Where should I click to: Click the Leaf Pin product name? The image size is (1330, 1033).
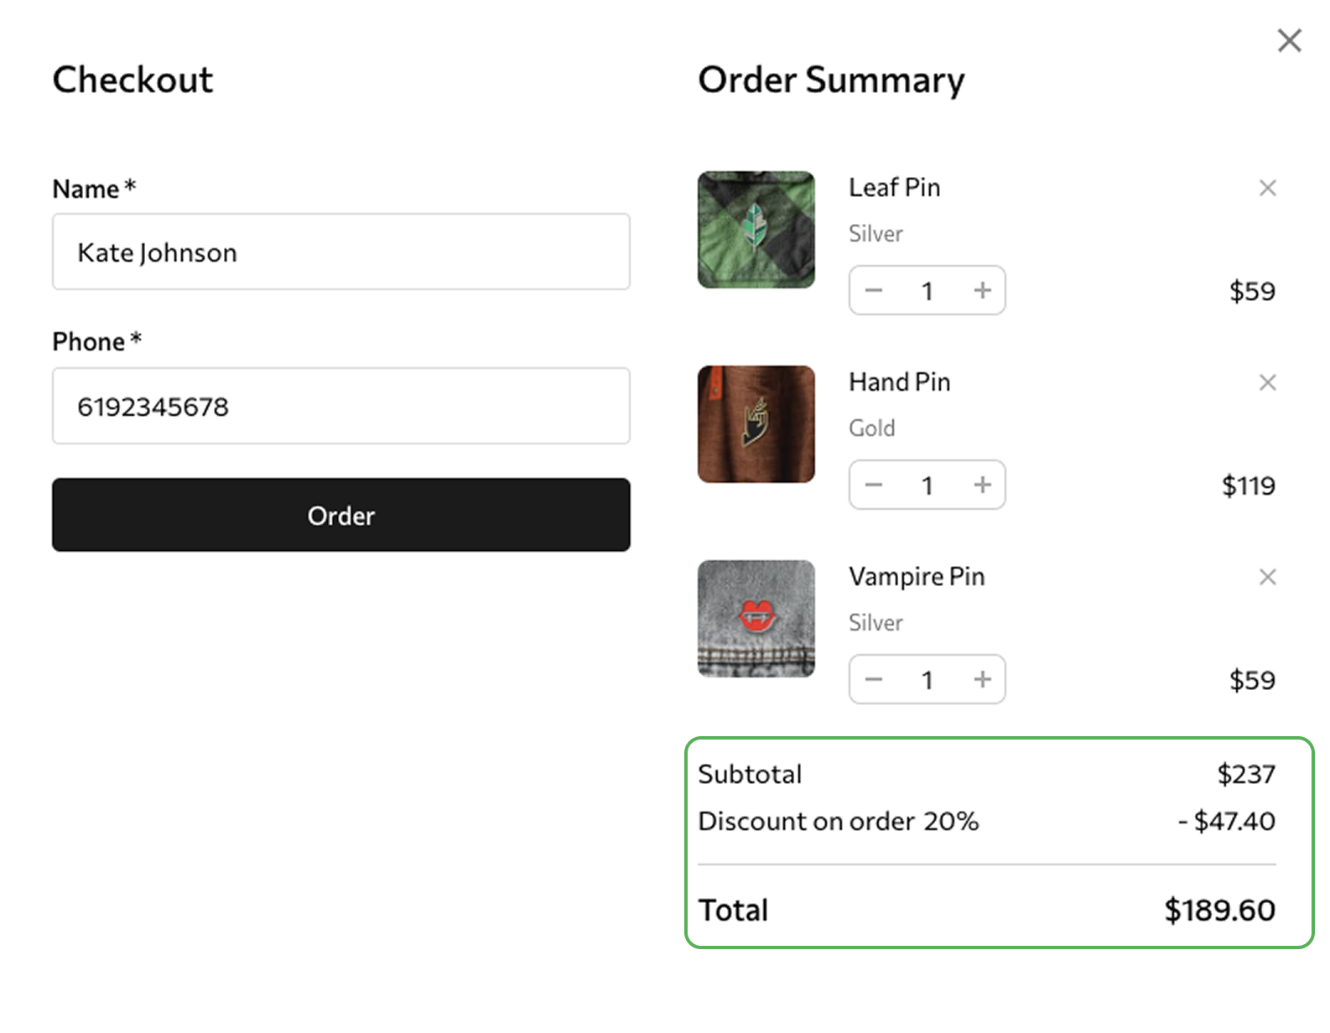tap(894, 188)
